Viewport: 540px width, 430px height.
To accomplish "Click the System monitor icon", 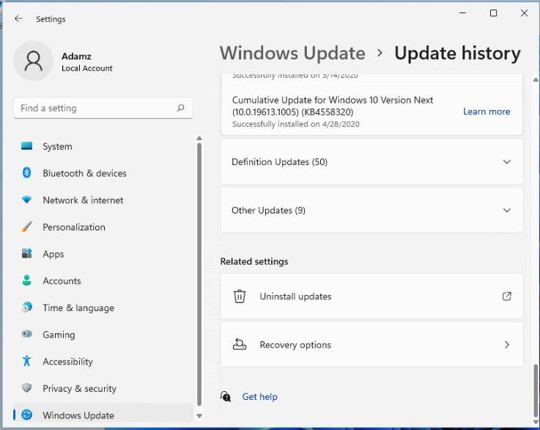I will click(x=26, y=146).
